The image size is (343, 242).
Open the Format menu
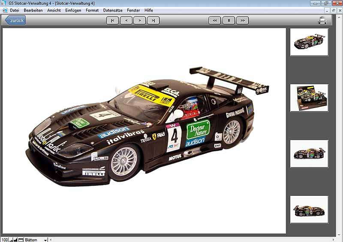pos(92,10)
